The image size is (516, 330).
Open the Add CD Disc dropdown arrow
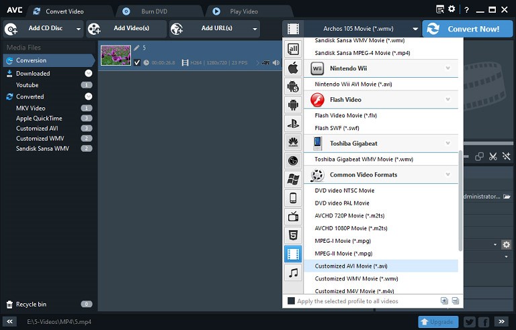(x=79, y=29)
